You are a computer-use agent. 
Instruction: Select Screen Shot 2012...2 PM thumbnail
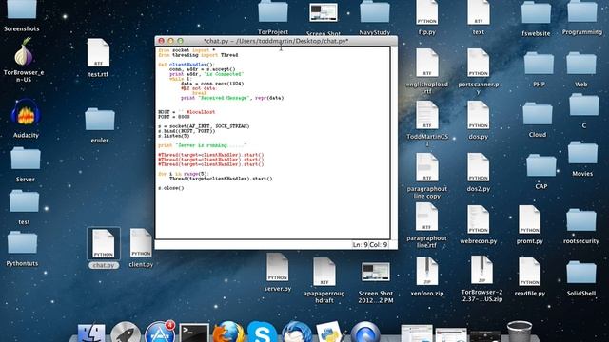click(376, 273)
